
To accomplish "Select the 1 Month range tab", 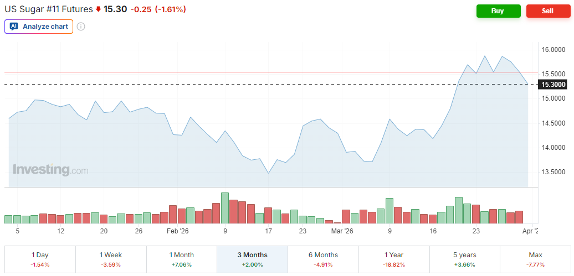I will click(182, 259).
